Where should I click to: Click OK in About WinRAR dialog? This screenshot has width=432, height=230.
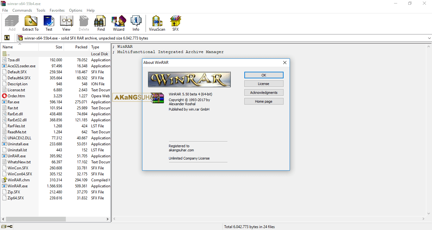pyautogui.click(x=264, y=75)
